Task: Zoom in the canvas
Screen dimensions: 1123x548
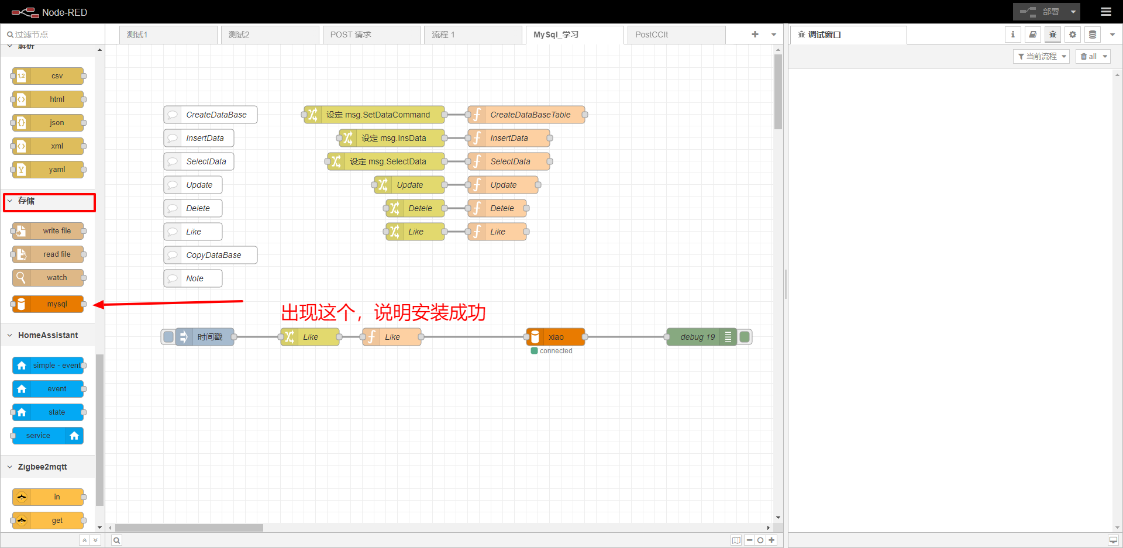Action: 771,540
